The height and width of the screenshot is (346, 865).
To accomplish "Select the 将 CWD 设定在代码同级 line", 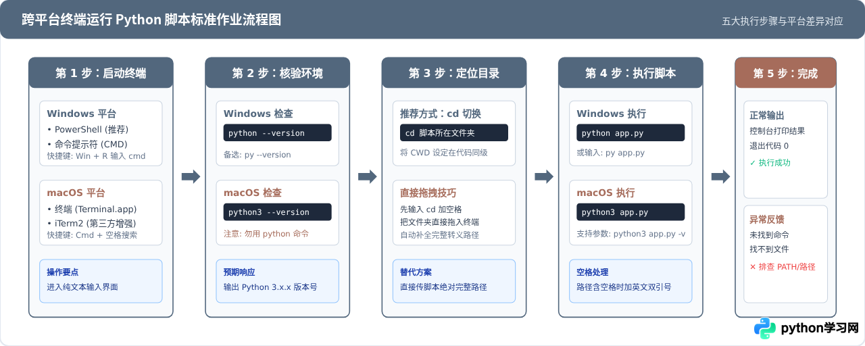I will (x=444, y=153).
